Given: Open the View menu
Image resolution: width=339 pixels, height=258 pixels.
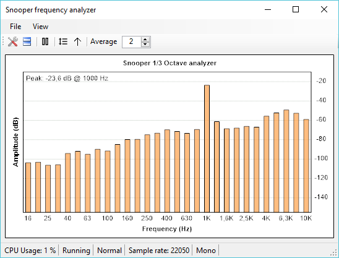Looking at the screenshot, I should coord(40,27).
